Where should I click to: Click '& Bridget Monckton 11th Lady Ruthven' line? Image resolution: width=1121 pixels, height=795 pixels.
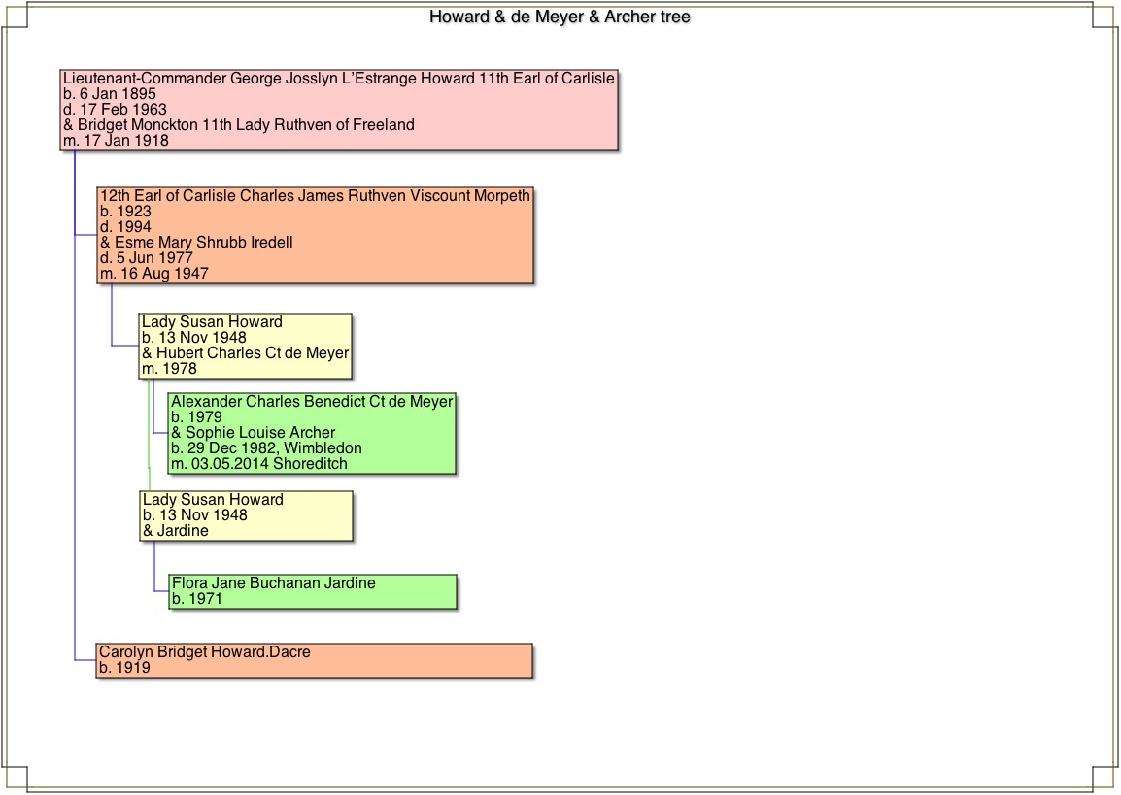(239, 125)
